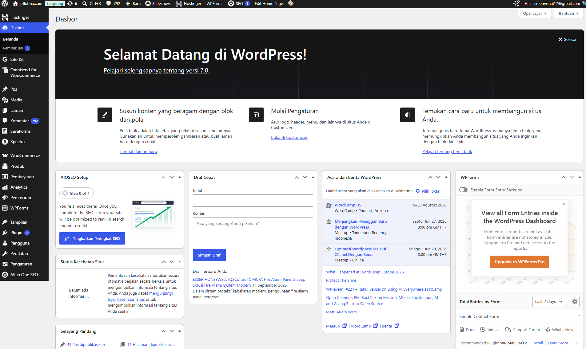The width and height of the screenshot is (586, 349).
Task: Click the Simpan Draf button
Action: [x=209, y=255]
